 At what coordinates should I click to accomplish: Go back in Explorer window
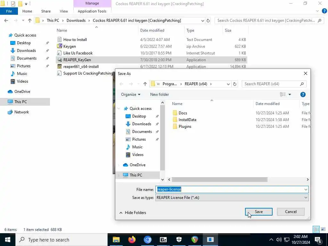6,20
